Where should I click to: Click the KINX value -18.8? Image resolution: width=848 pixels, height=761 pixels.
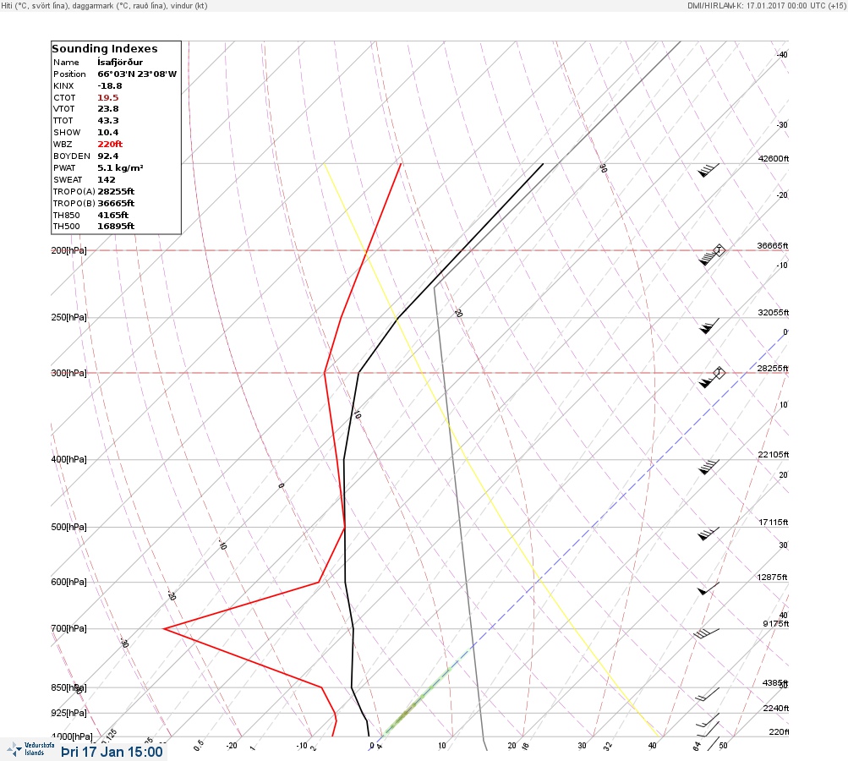click(x=110, y=86)
